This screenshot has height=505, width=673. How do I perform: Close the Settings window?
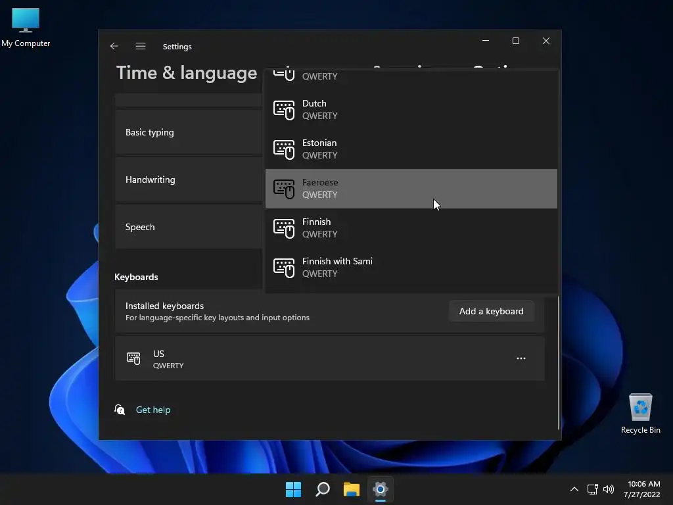(x=546, y=41)
